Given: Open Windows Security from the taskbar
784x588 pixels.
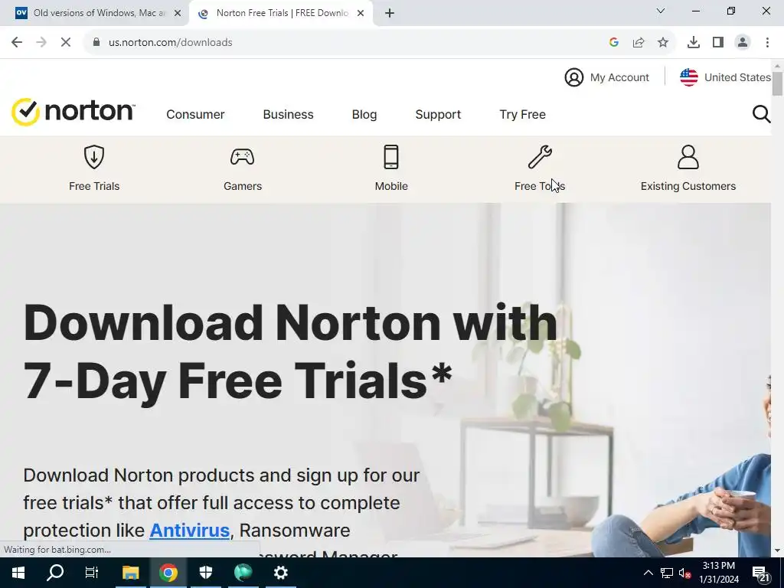Looking at the screenshot, I should tap(206, 573).
